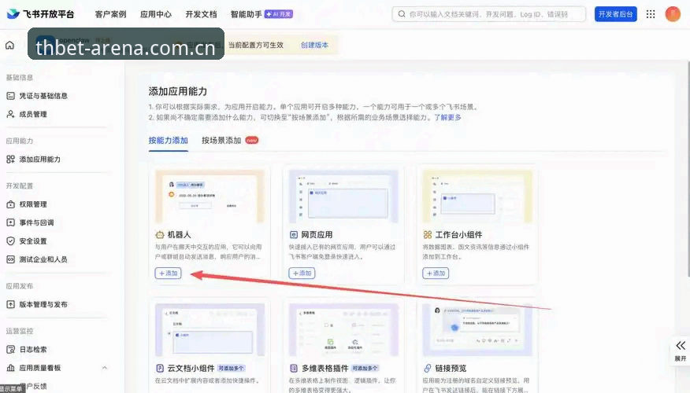Add the 网页应用 capability
690x393 pixels.
(302, 273)
